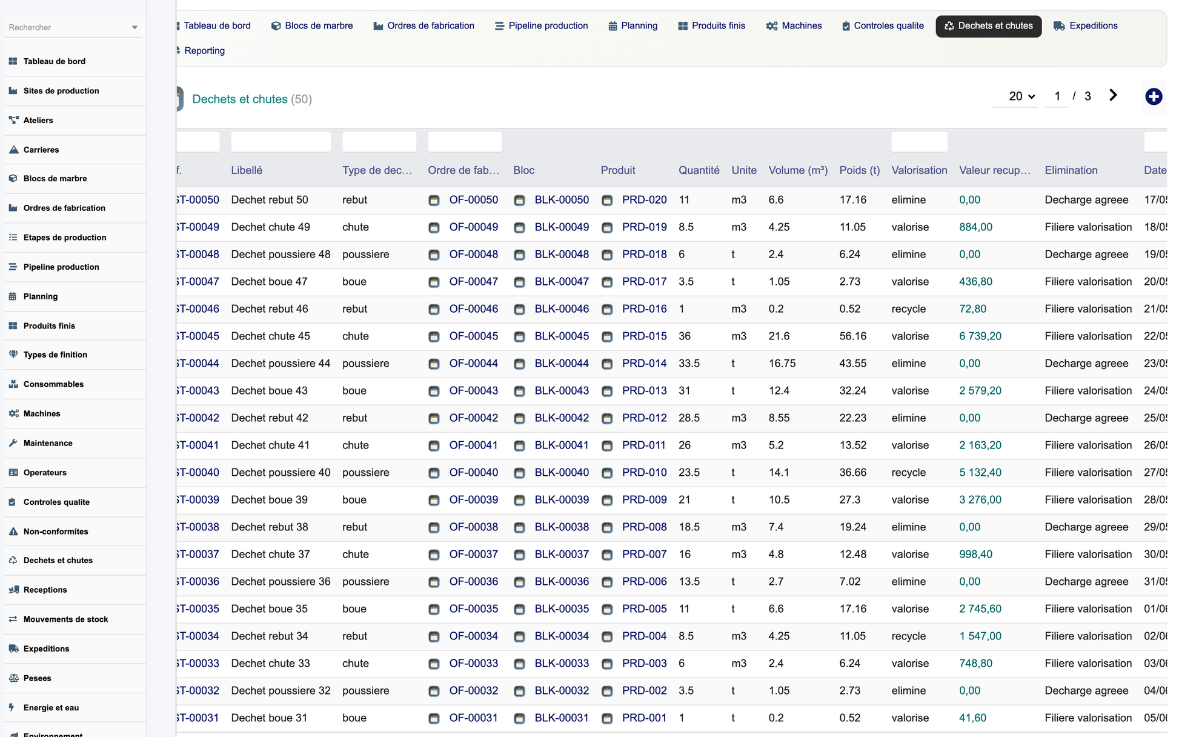This screenshot has width=1179, height=737.
Task: Sort by the Volume (m³) column header
Action: [798, 171]
